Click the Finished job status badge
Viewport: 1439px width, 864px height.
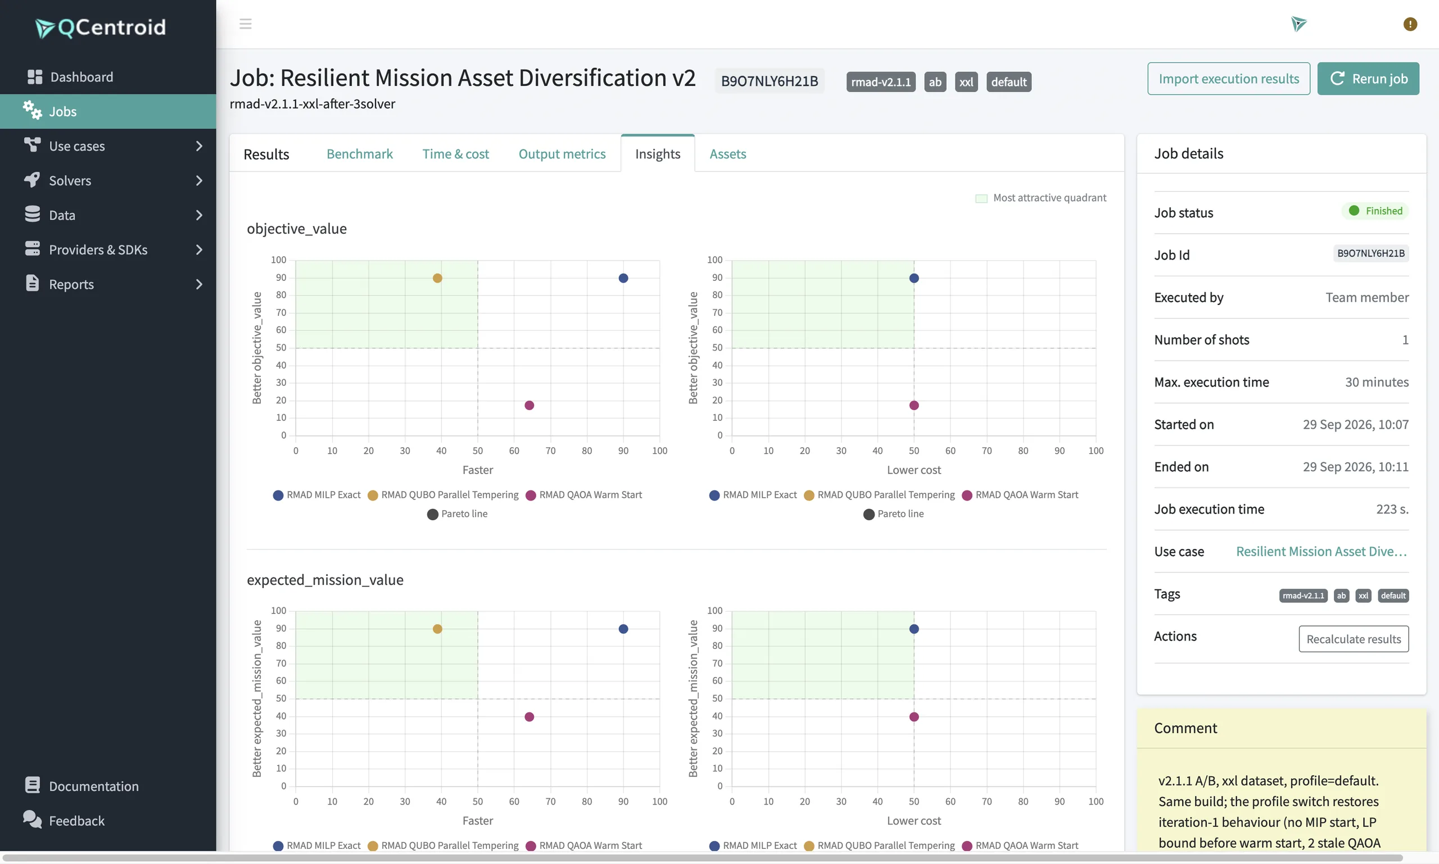pos(1375,211)
